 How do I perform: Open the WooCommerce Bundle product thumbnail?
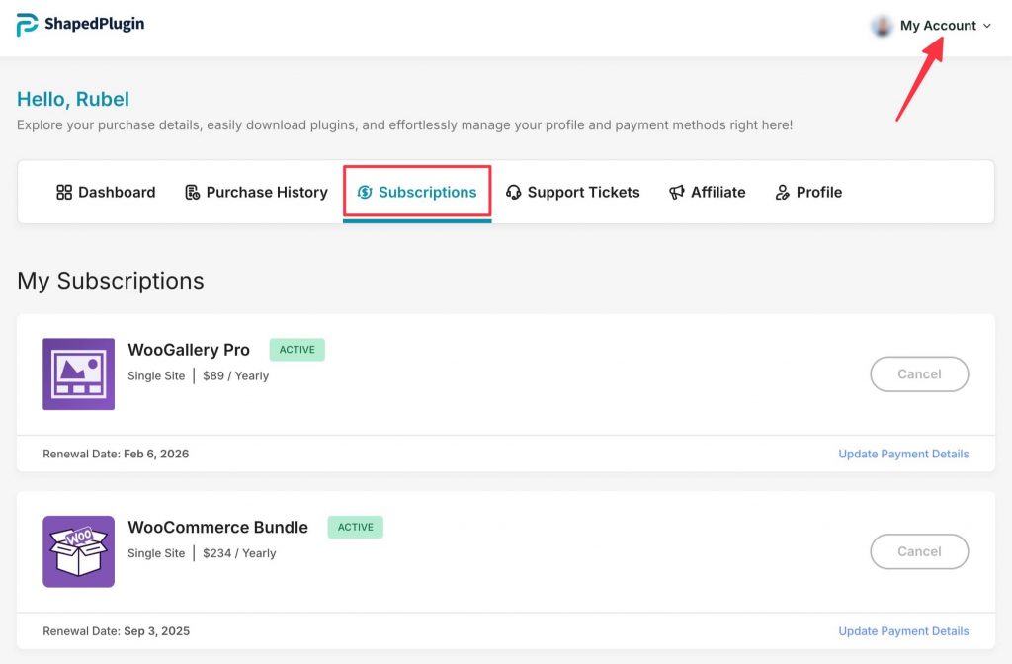78,551
